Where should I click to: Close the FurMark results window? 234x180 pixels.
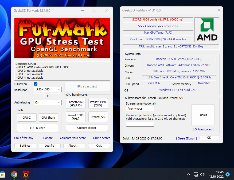click(x=219, y=10)
